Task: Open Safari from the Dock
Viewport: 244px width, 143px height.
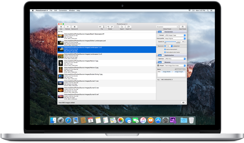Action: pos(68,120)
